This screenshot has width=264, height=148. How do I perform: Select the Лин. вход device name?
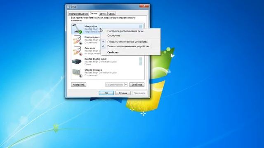(90, 48)
